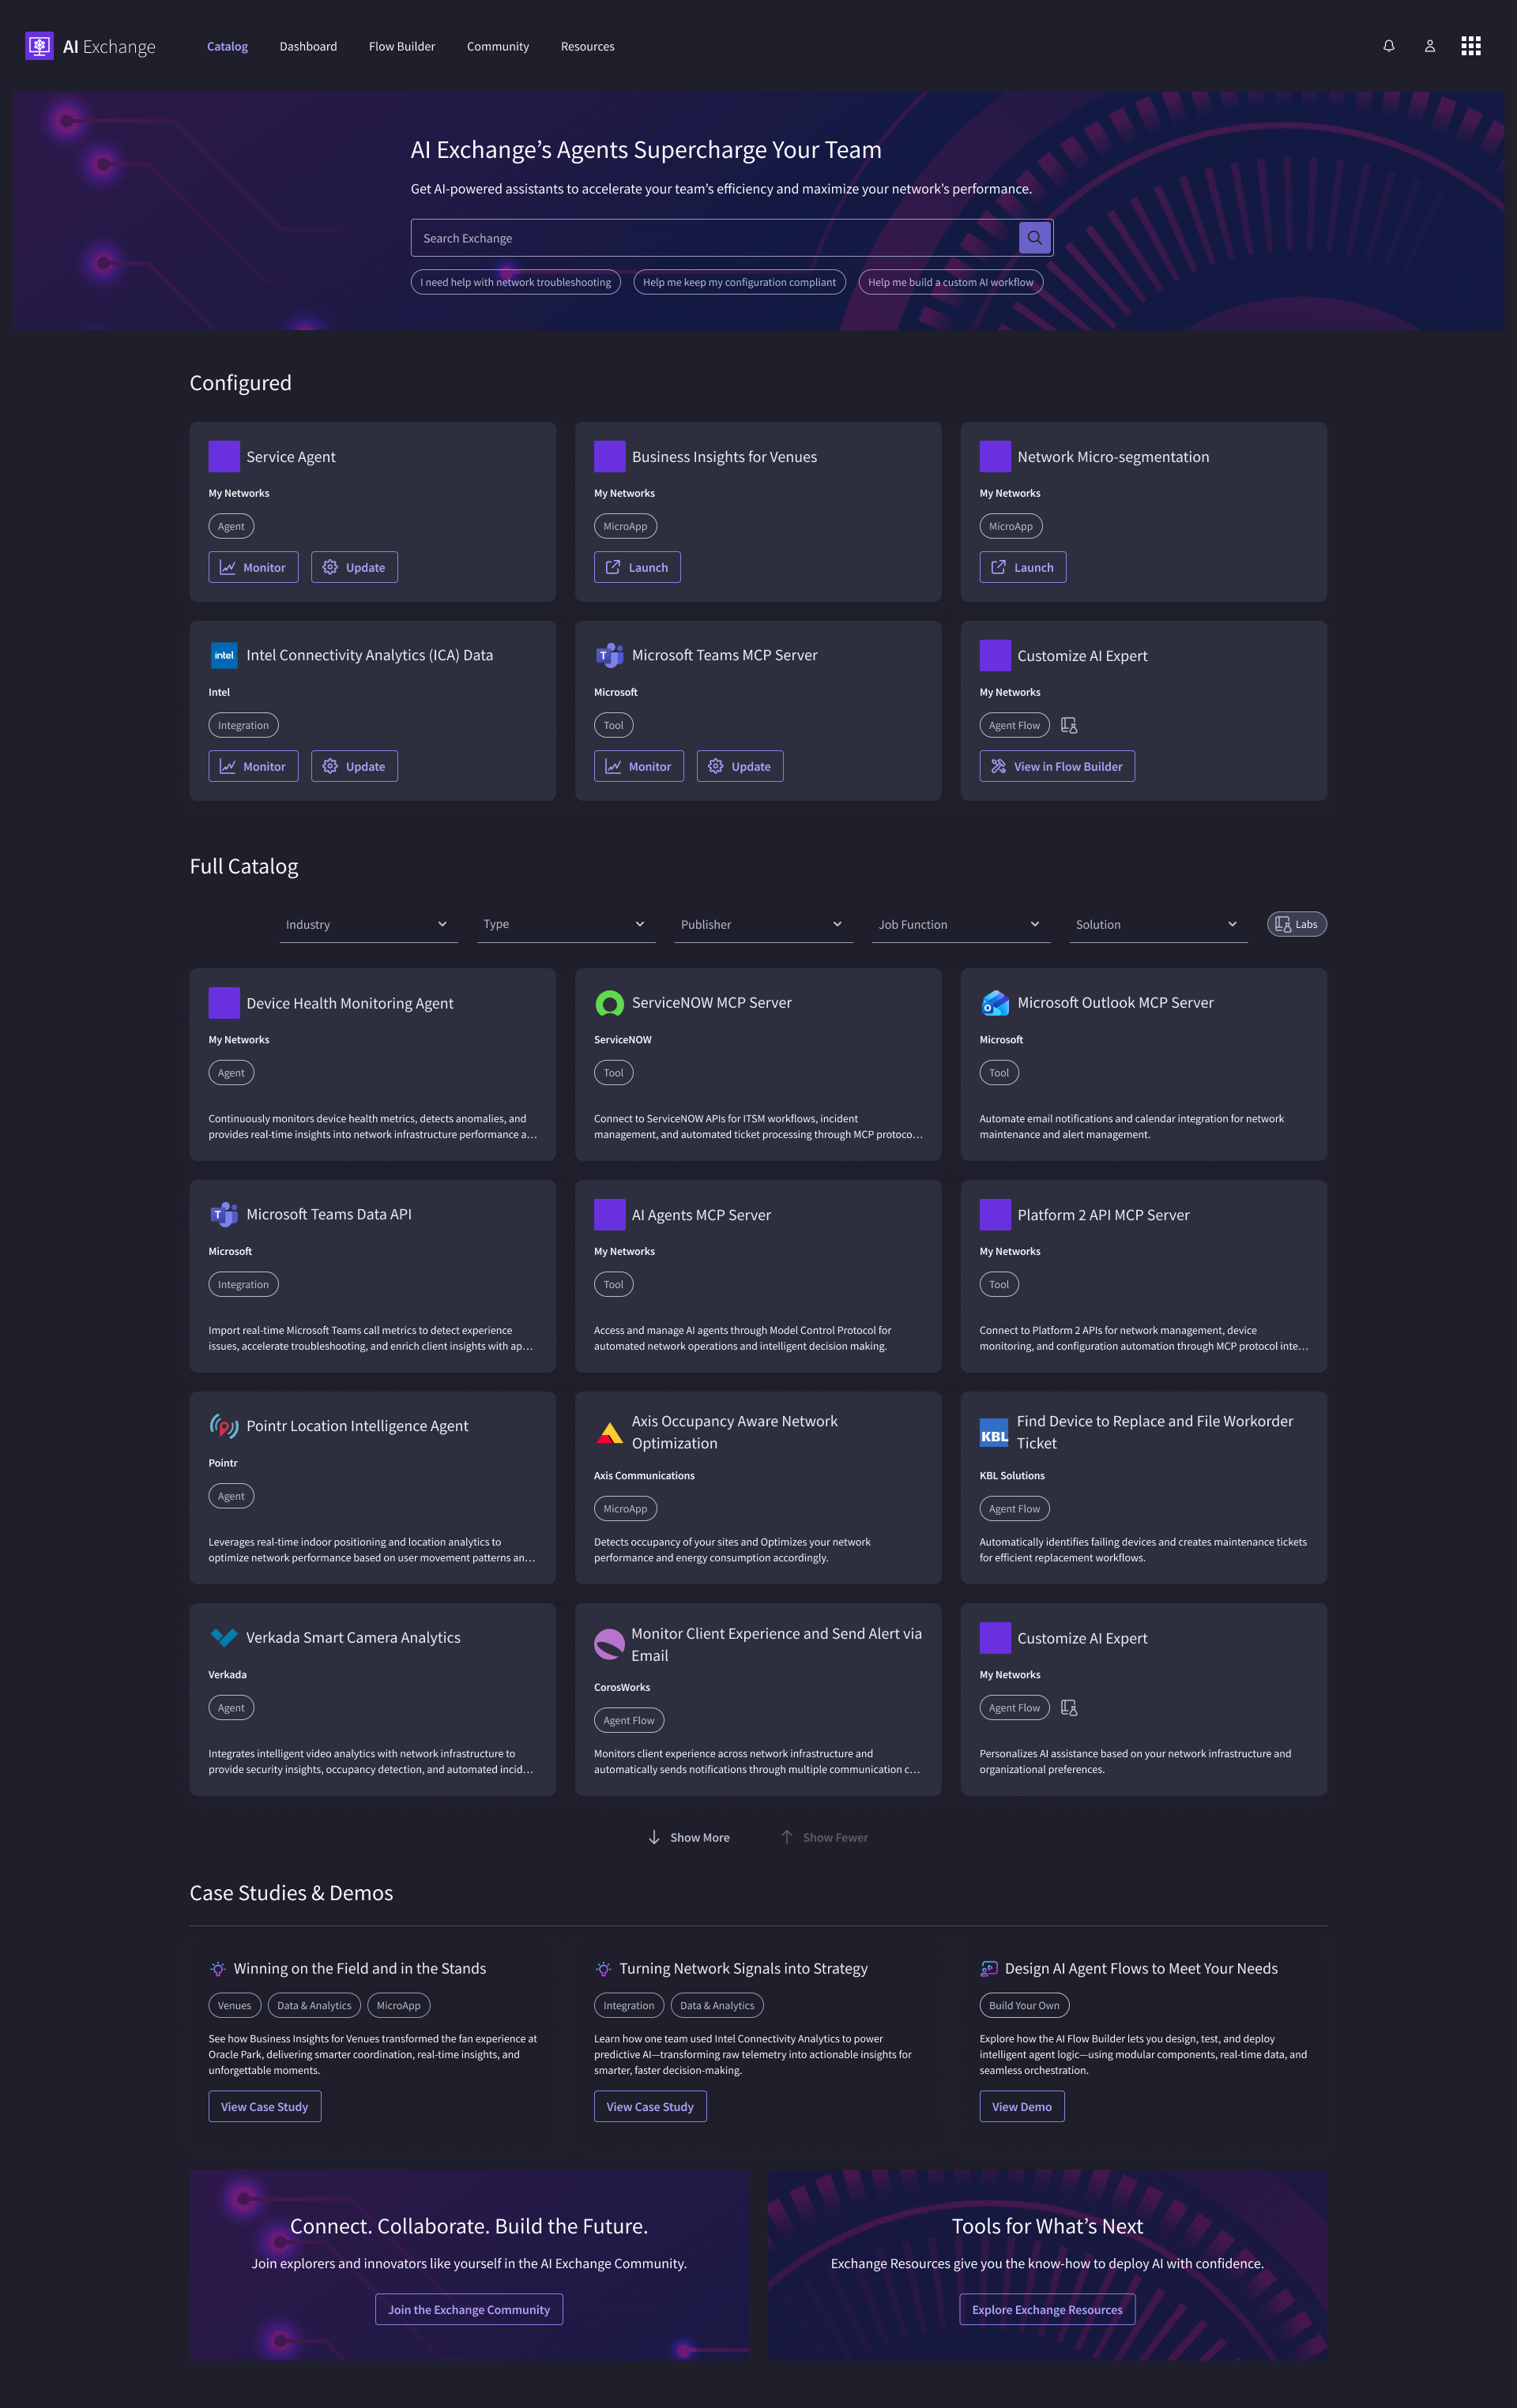Open the user profile icon
The width and height of the screenshot is (1517, 2408).
(x=1430, y=46)
